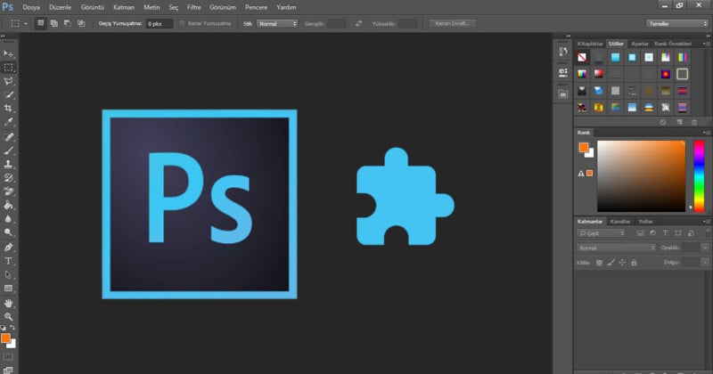Open the Opaklık value dropdown arrow
This screenshot has width=713, height=374.
[705, 248]
